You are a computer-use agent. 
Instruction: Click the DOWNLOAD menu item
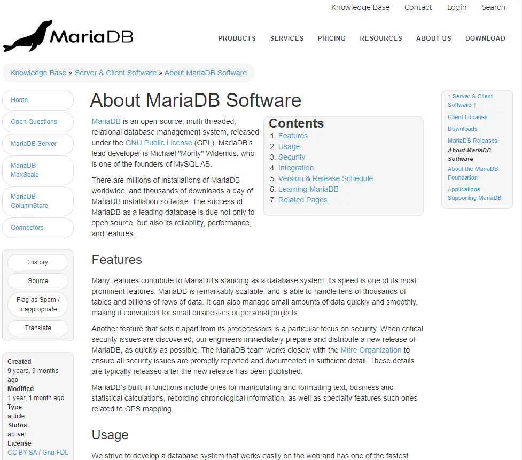pos(485,38)
